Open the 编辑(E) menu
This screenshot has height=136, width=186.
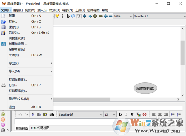18,10
